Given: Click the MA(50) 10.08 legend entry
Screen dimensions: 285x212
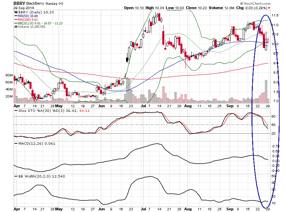Looking at the screenshot, I should [x=28, y=16].
